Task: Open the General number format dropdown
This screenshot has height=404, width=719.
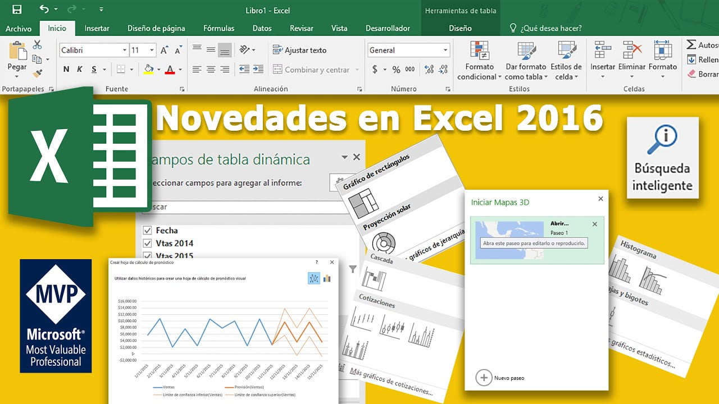Action: [445, 50]
